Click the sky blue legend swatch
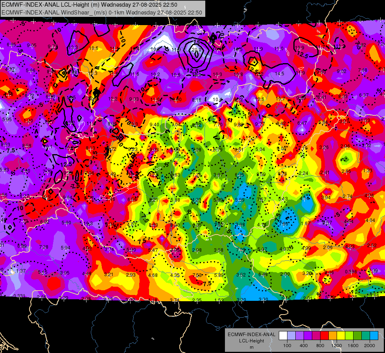385x353 pixels. click(374, 336)
